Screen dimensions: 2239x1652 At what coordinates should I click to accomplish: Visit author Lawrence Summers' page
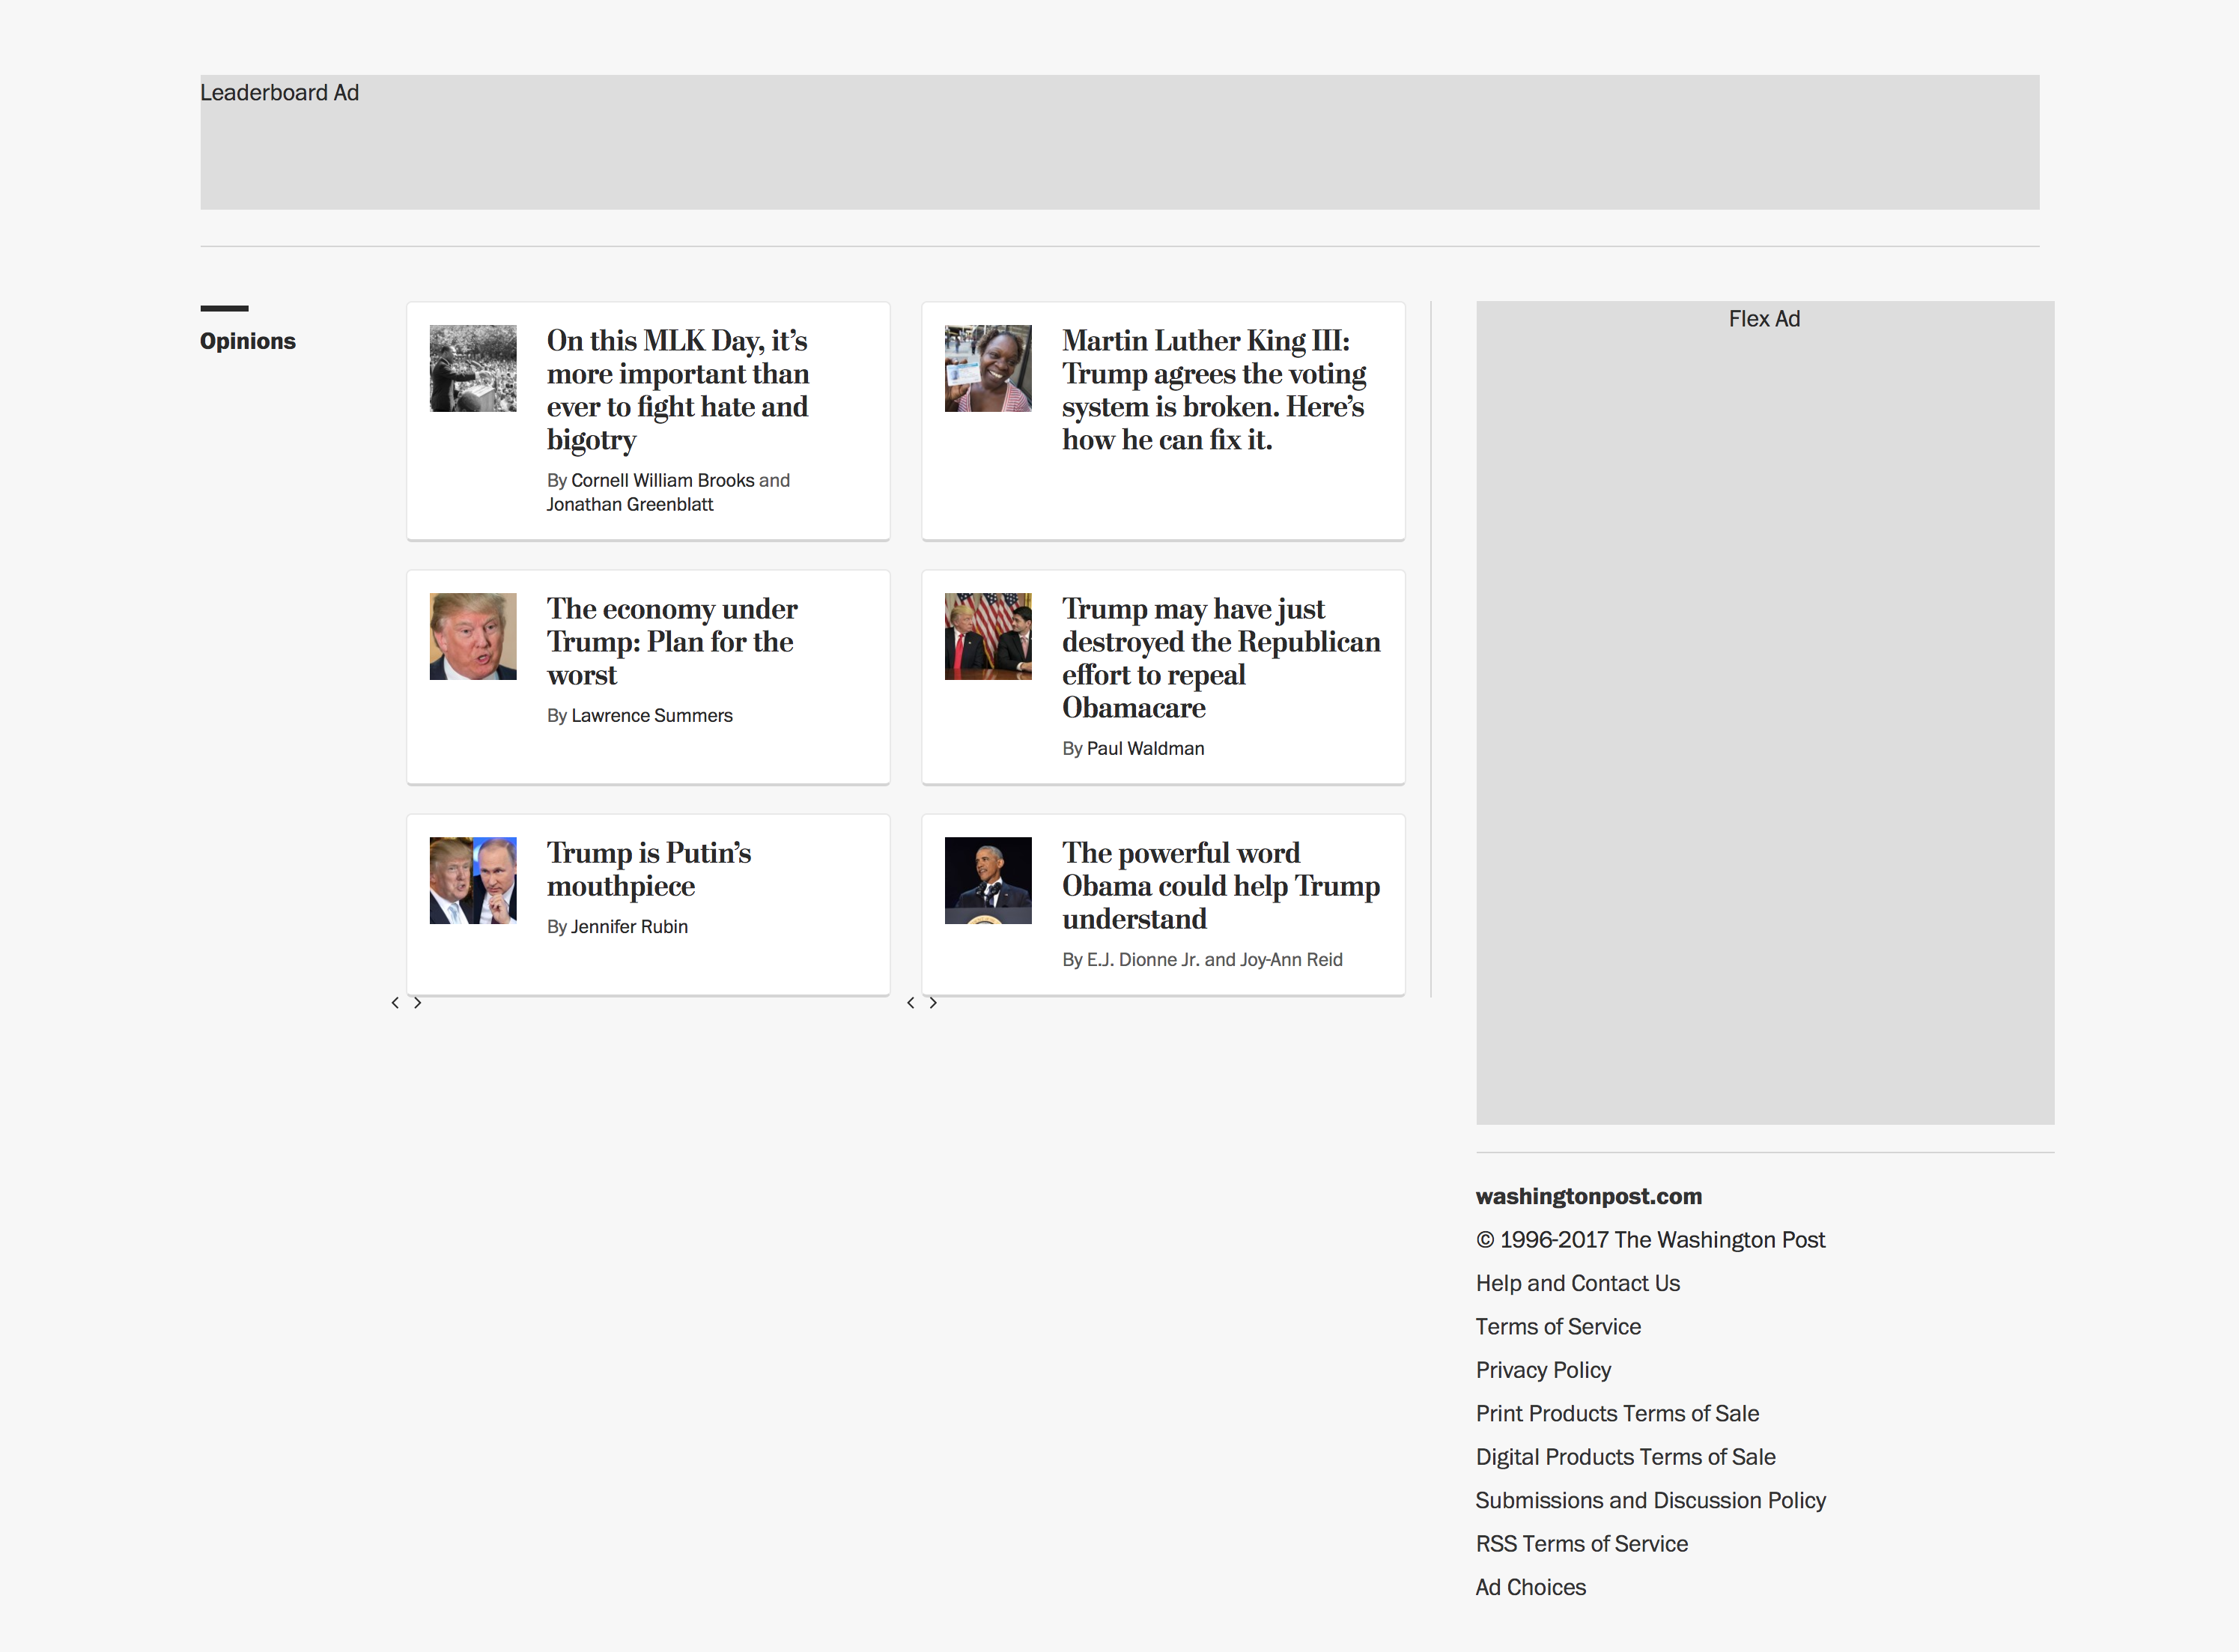pyautogui.click(x=651, y=716)
